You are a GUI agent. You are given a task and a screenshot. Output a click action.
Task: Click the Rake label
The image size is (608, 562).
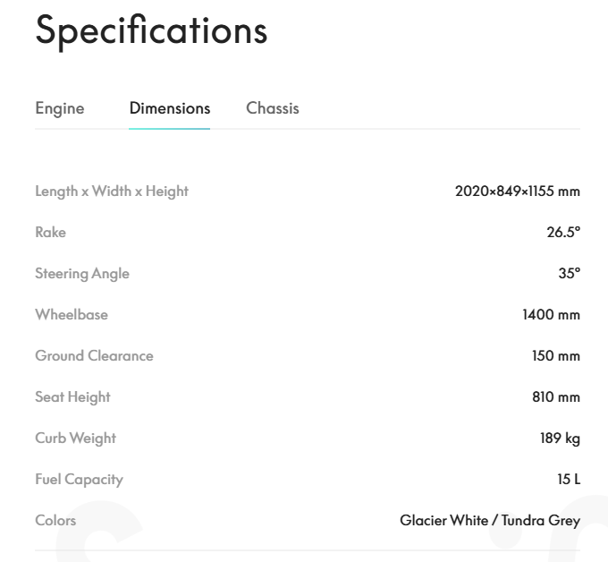51,232
